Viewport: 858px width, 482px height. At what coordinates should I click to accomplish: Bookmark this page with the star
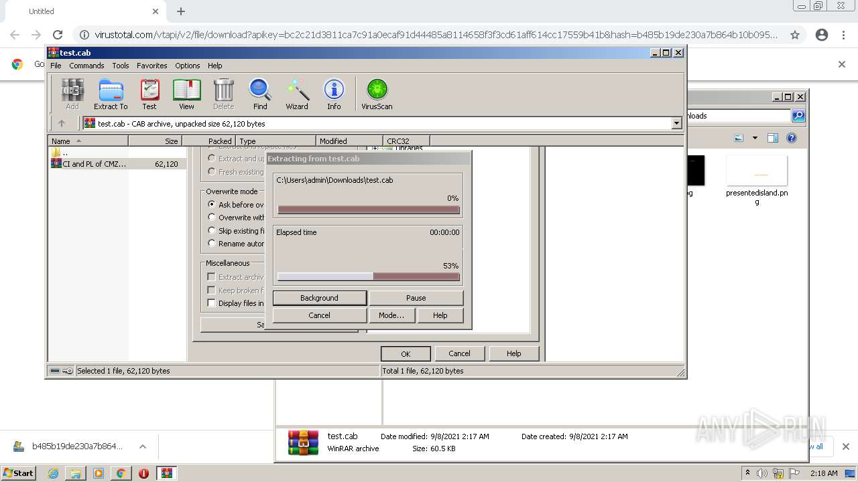click(795, 35)
